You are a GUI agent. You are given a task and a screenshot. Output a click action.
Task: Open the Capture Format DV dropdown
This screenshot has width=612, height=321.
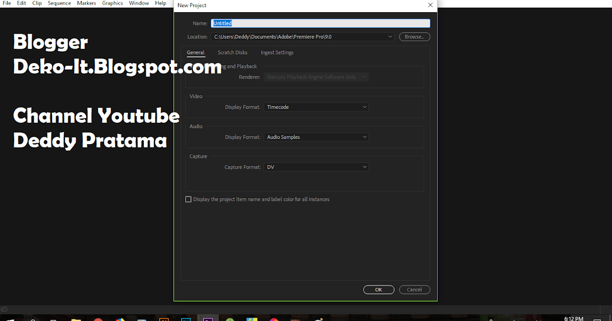[x=316, y=167]
